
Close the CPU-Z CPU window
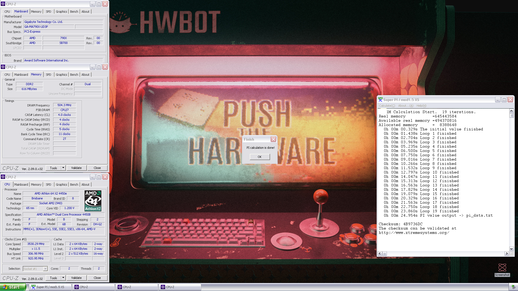pos(105,177)
